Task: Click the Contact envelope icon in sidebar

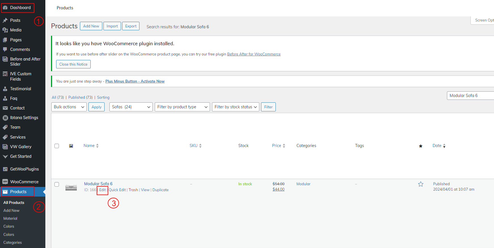Action: pyautogui.click(x=5, y=108)
